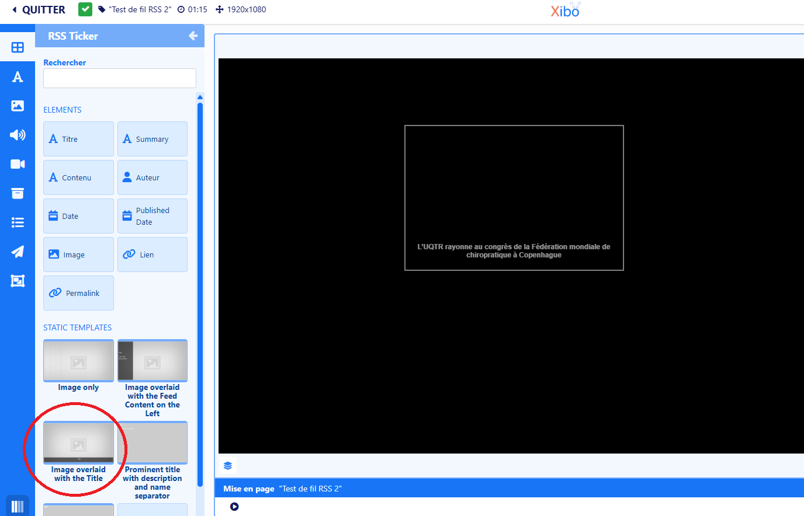Viewport: 804px width, 516px height.
Task: Click the QUITTER back button
Action: click(x=39, y=10)
